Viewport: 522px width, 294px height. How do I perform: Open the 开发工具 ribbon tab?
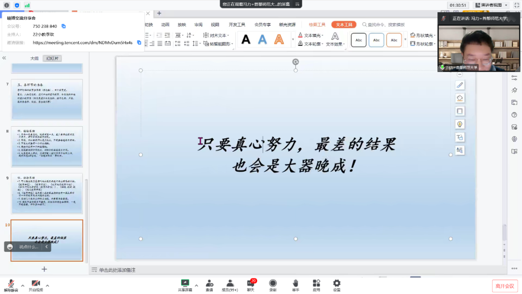tap(237, 25)
